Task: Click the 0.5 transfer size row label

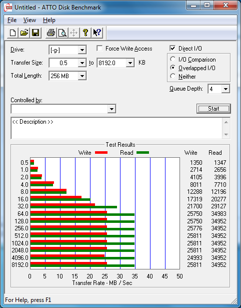Action: click(24, 163)
